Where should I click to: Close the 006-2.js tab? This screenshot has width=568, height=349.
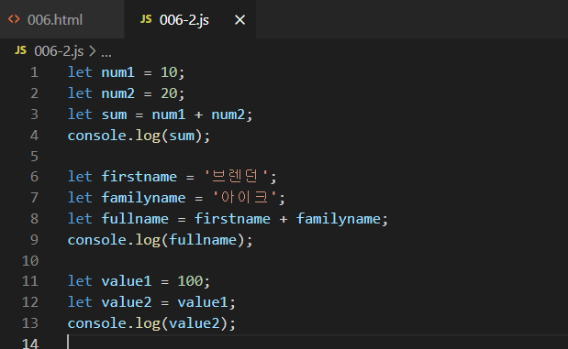[239, 19]
